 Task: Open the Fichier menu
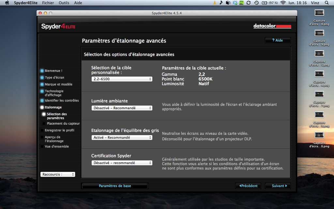(x=48, y=3)
